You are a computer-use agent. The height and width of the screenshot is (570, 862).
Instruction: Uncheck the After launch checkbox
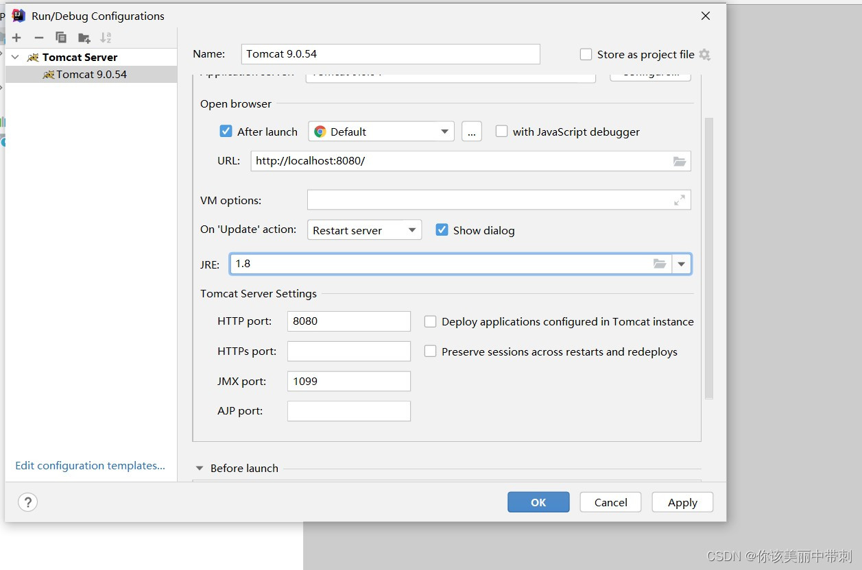(x=226, y=131)
